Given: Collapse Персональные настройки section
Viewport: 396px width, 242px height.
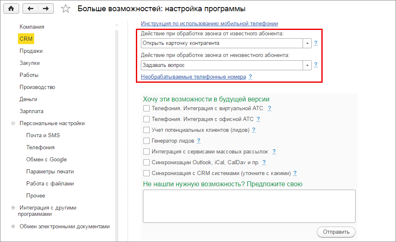Looking at the screenshot, I should click(13, 123).
